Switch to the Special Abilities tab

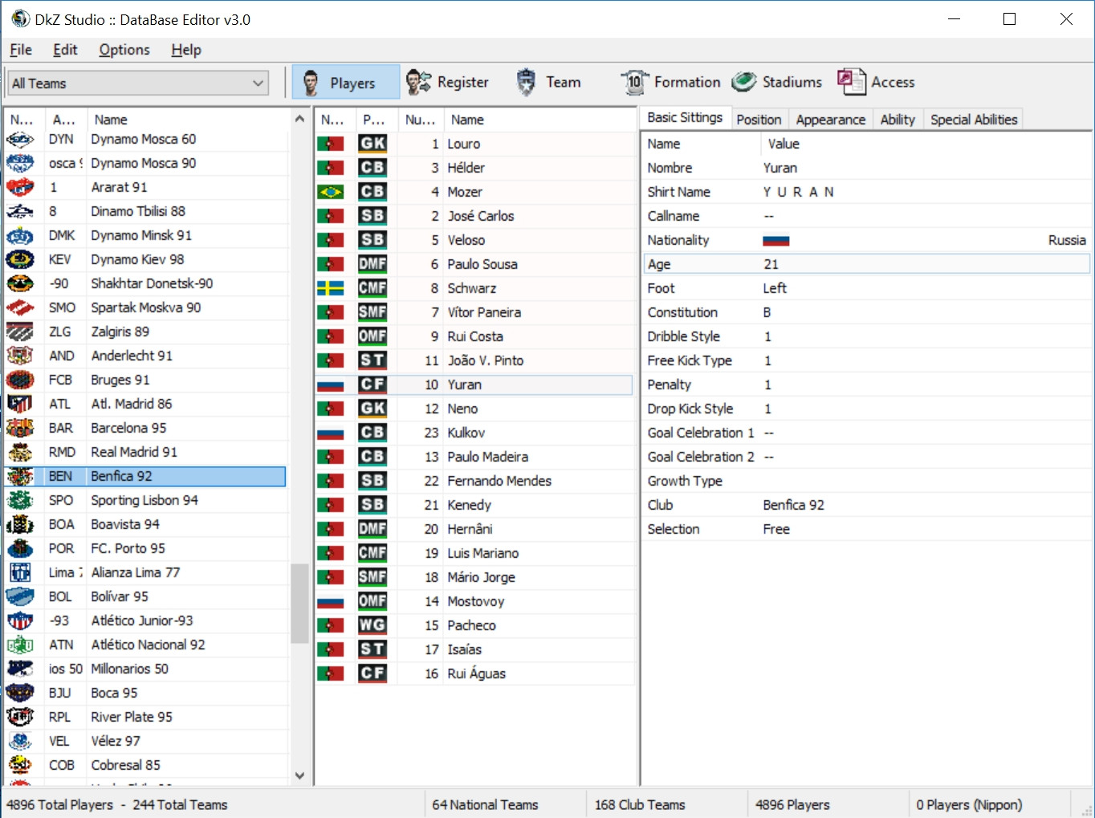pos(974,120)
